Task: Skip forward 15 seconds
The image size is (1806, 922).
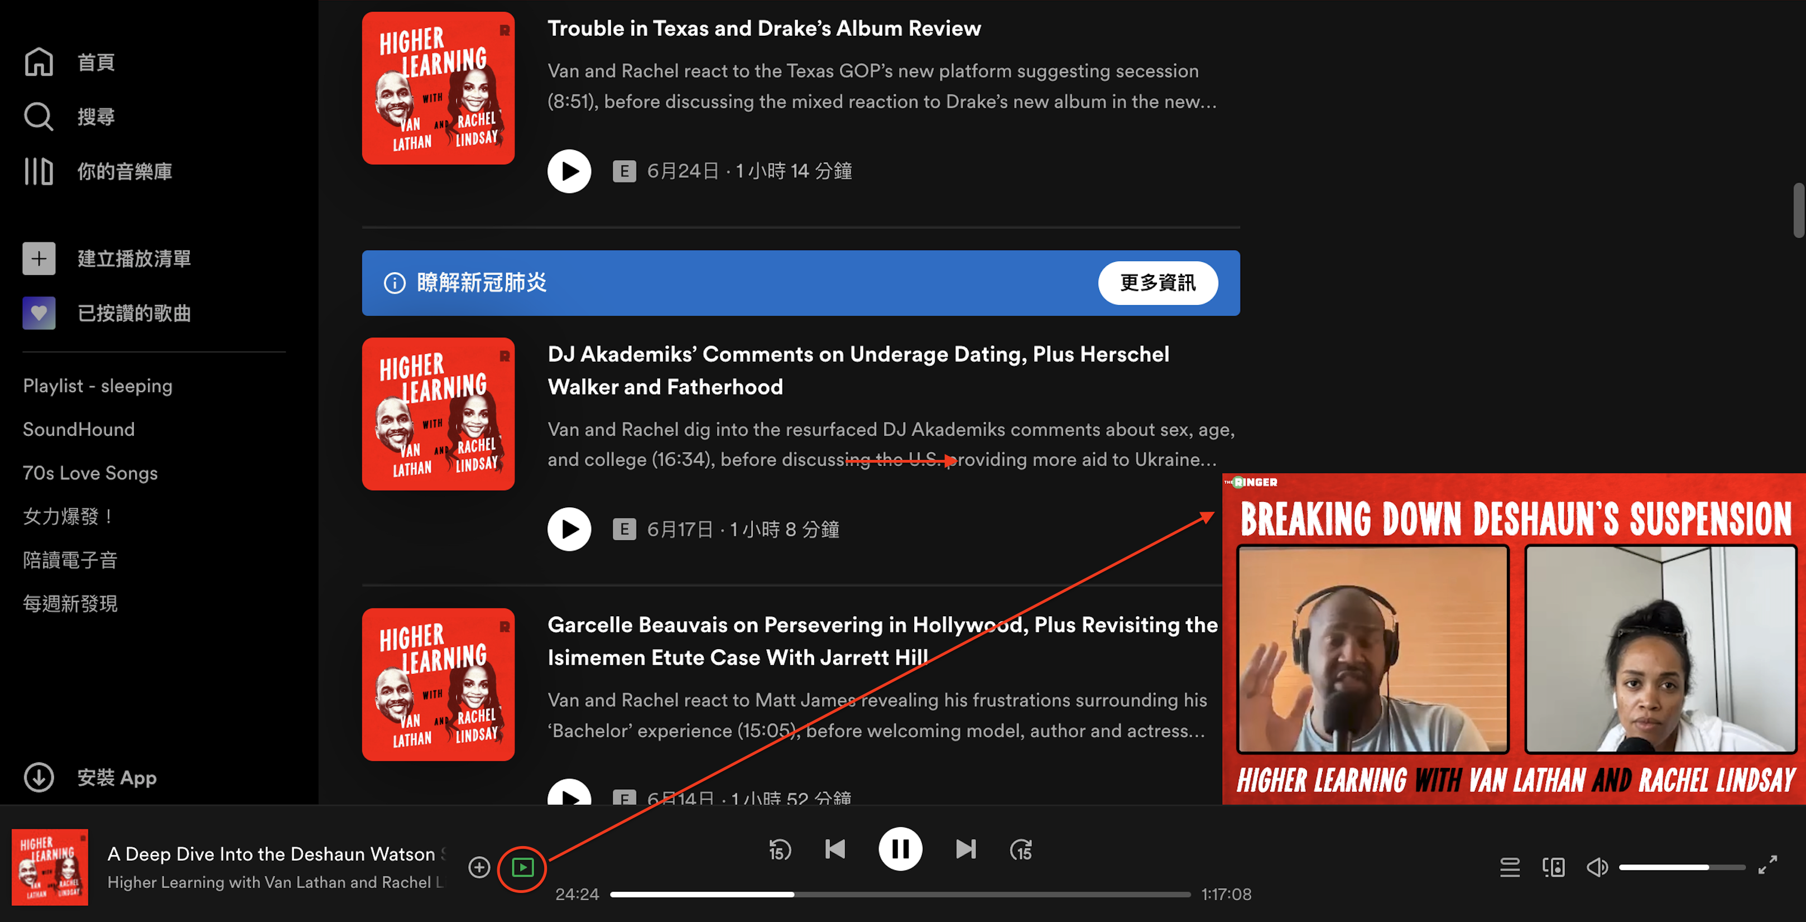Action: [1021, 849]
